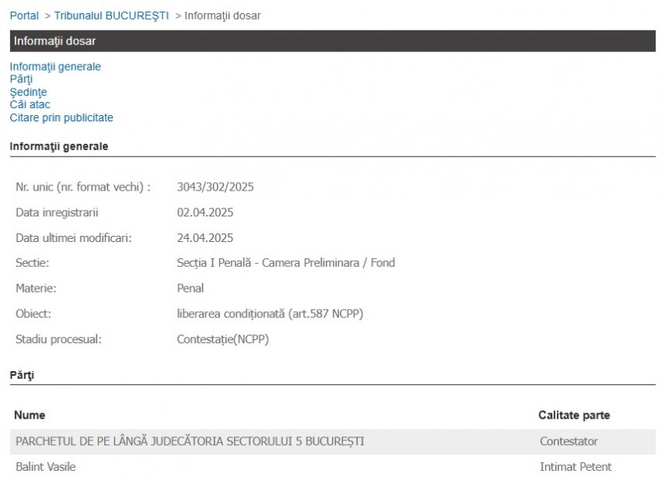The width and height of the screenshot is (665, 484).
Task: Click the Secția I Penală section value
Action: tap(285, 263)
